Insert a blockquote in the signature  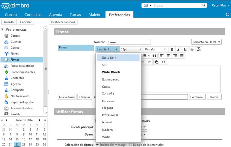coord(154,55)
